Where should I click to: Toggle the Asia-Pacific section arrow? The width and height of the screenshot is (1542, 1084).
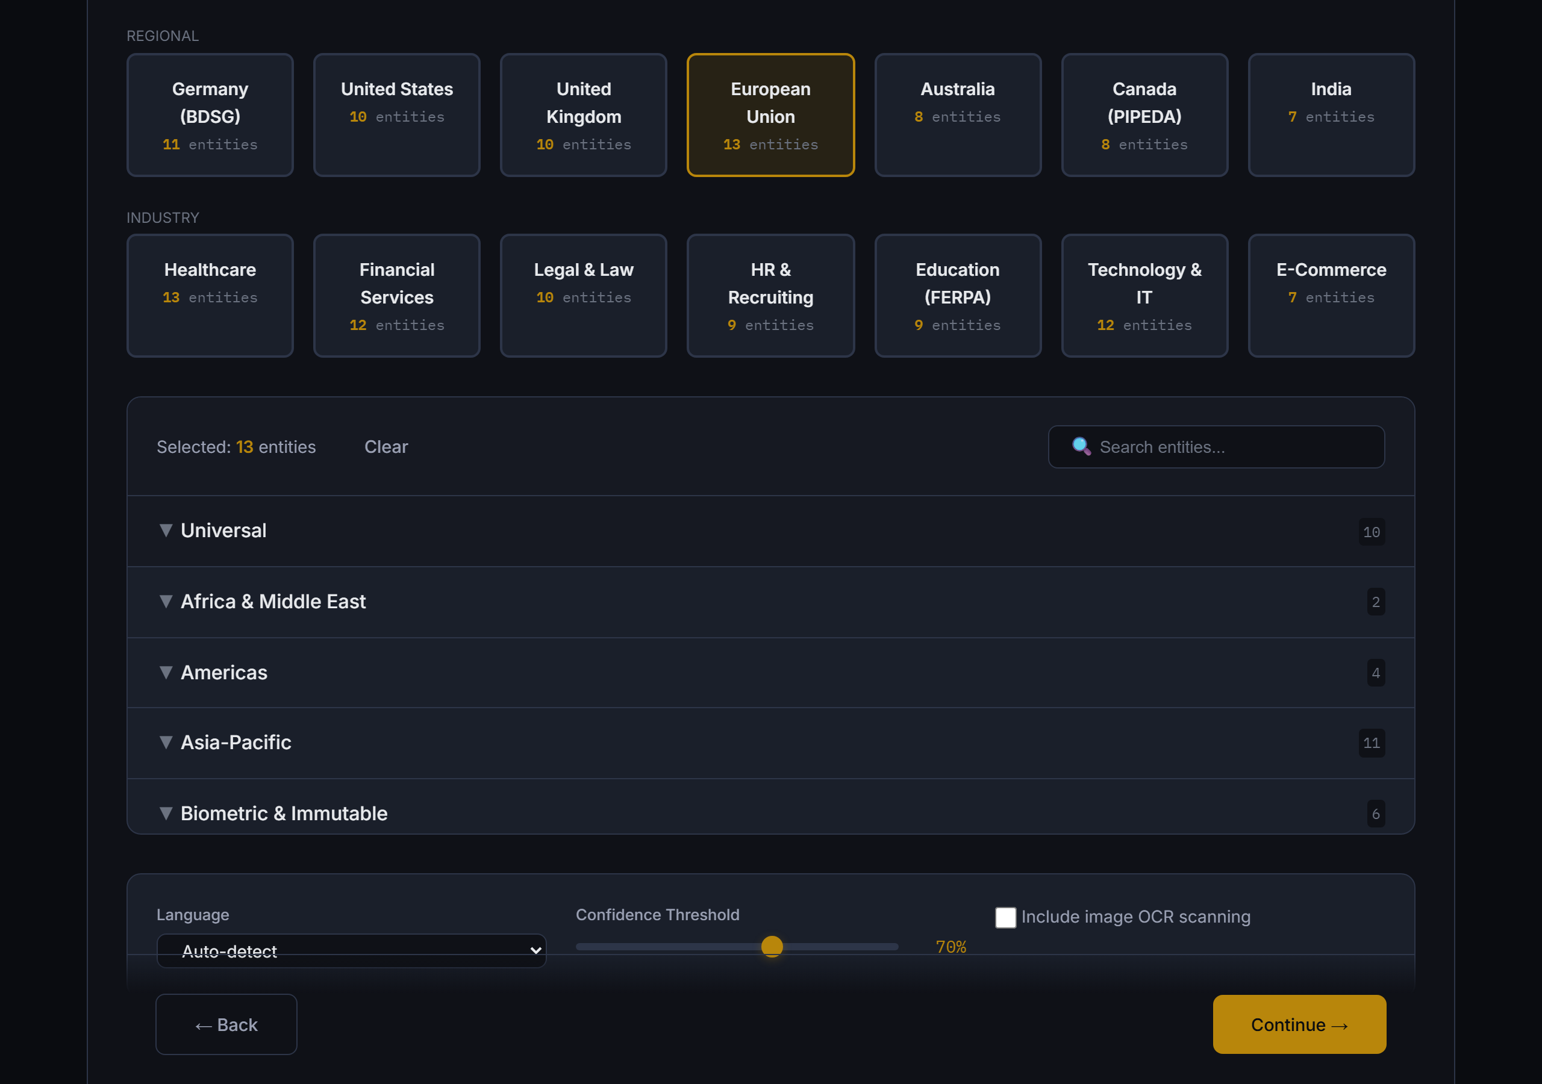[x=166, y=742]
